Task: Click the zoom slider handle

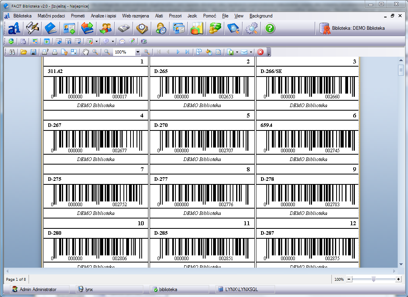Action: point(373,279)
